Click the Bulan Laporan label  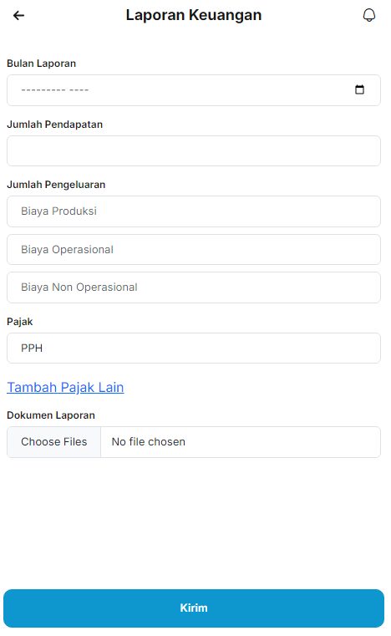tap(42, 64)
